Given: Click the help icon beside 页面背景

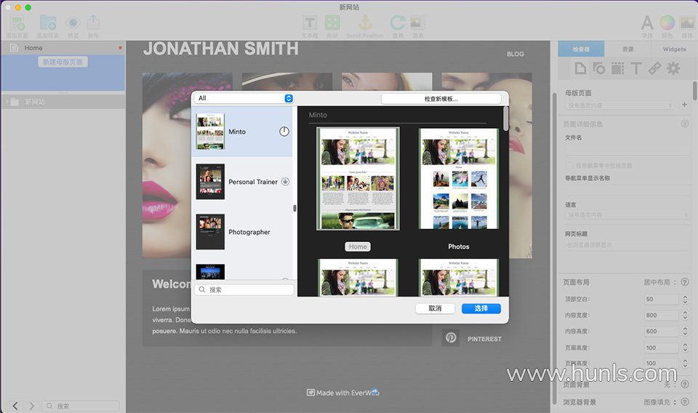Looking at the screenshot, I should click(x=685, y=384).
